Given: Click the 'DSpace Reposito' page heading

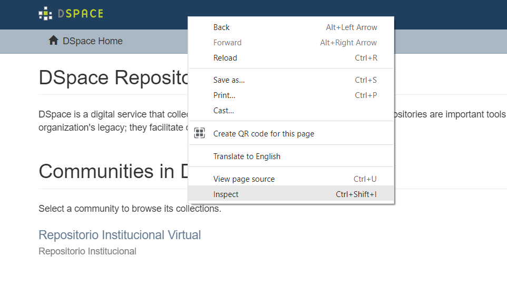Looking at the screenshot, I should (113, 78).
